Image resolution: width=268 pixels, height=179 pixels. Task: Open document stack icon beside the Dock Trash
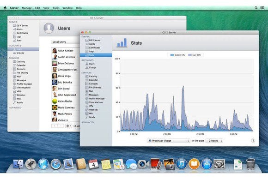point(238,164)
